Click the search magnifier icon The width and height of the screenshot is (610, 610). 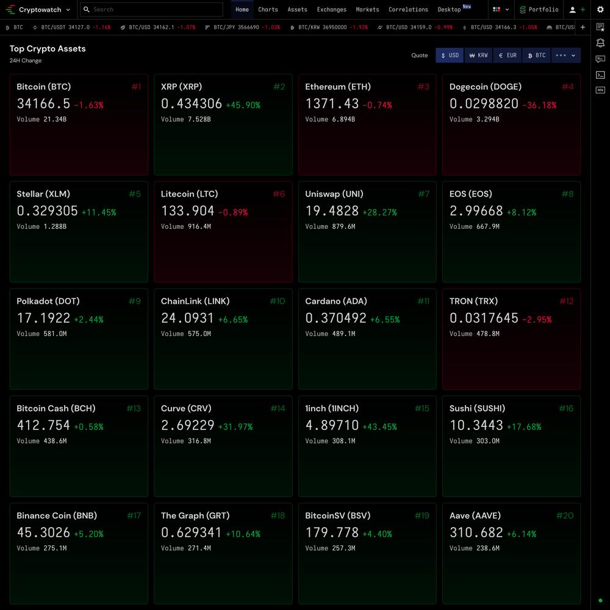(x=87, y=9)
